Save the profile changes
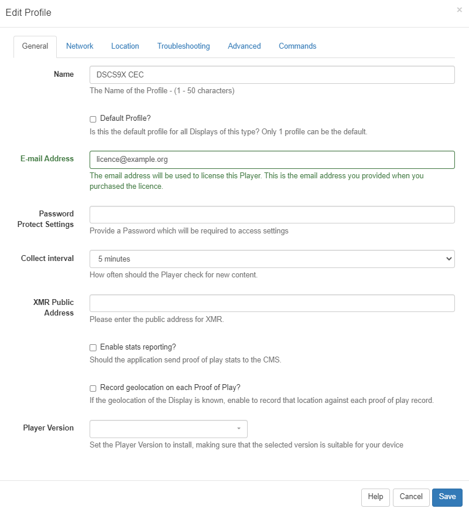The width and height of the screenshot is (469, 512). (447, 497)
